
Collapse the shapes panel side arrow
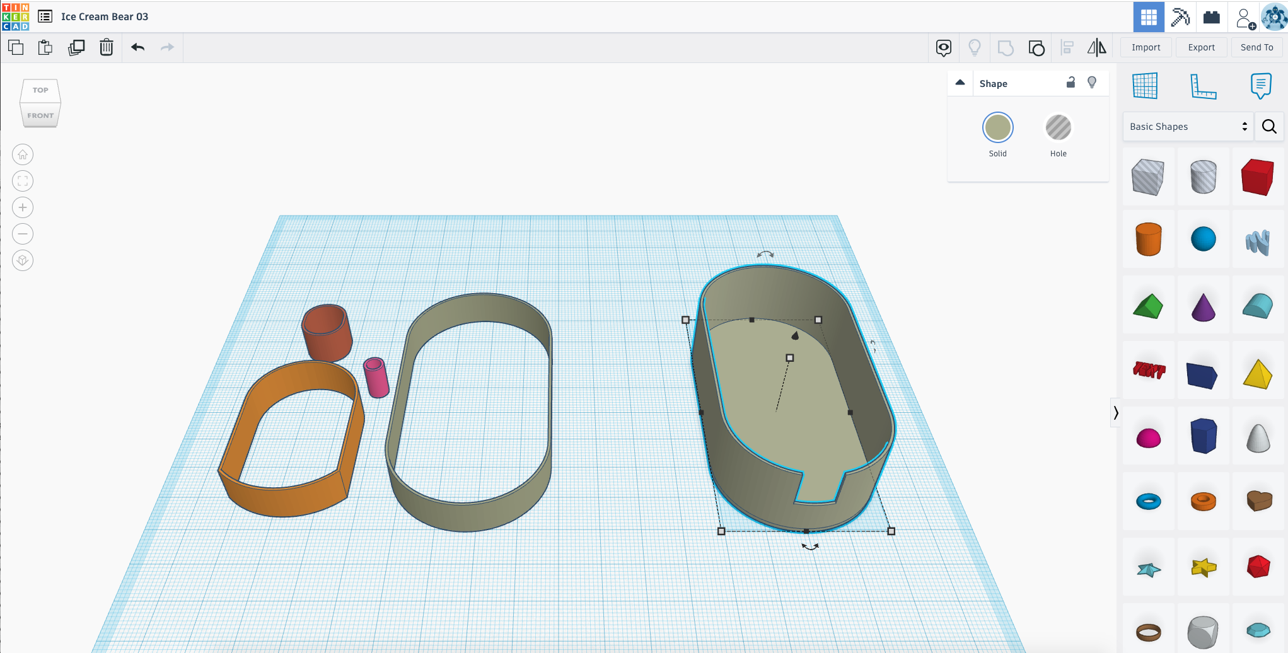pyautogui.click(x=1115, y=413)
